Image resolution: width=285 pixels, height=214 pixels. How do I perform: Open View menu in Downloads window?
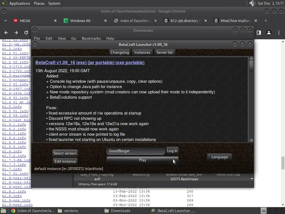[62, 38]
